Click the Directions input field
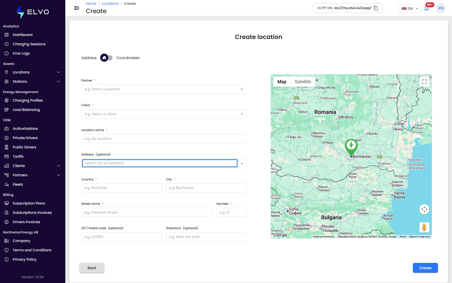 (x=206, y=237)
